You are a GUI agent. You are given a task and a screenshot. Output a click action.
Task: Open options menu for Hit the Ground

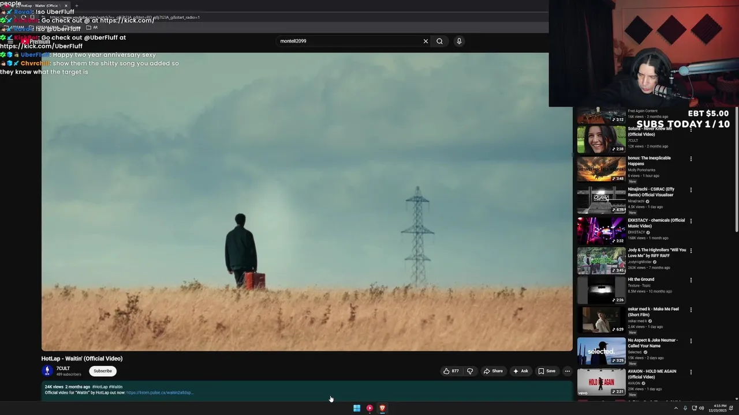691,280
